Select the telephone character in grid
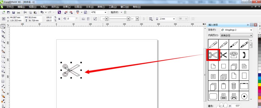This screenshot has height=108, width=261. (x=234, y=55)
